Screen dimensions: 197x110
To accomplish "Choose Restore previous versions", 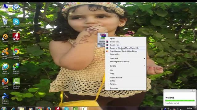I will point(126,62).
